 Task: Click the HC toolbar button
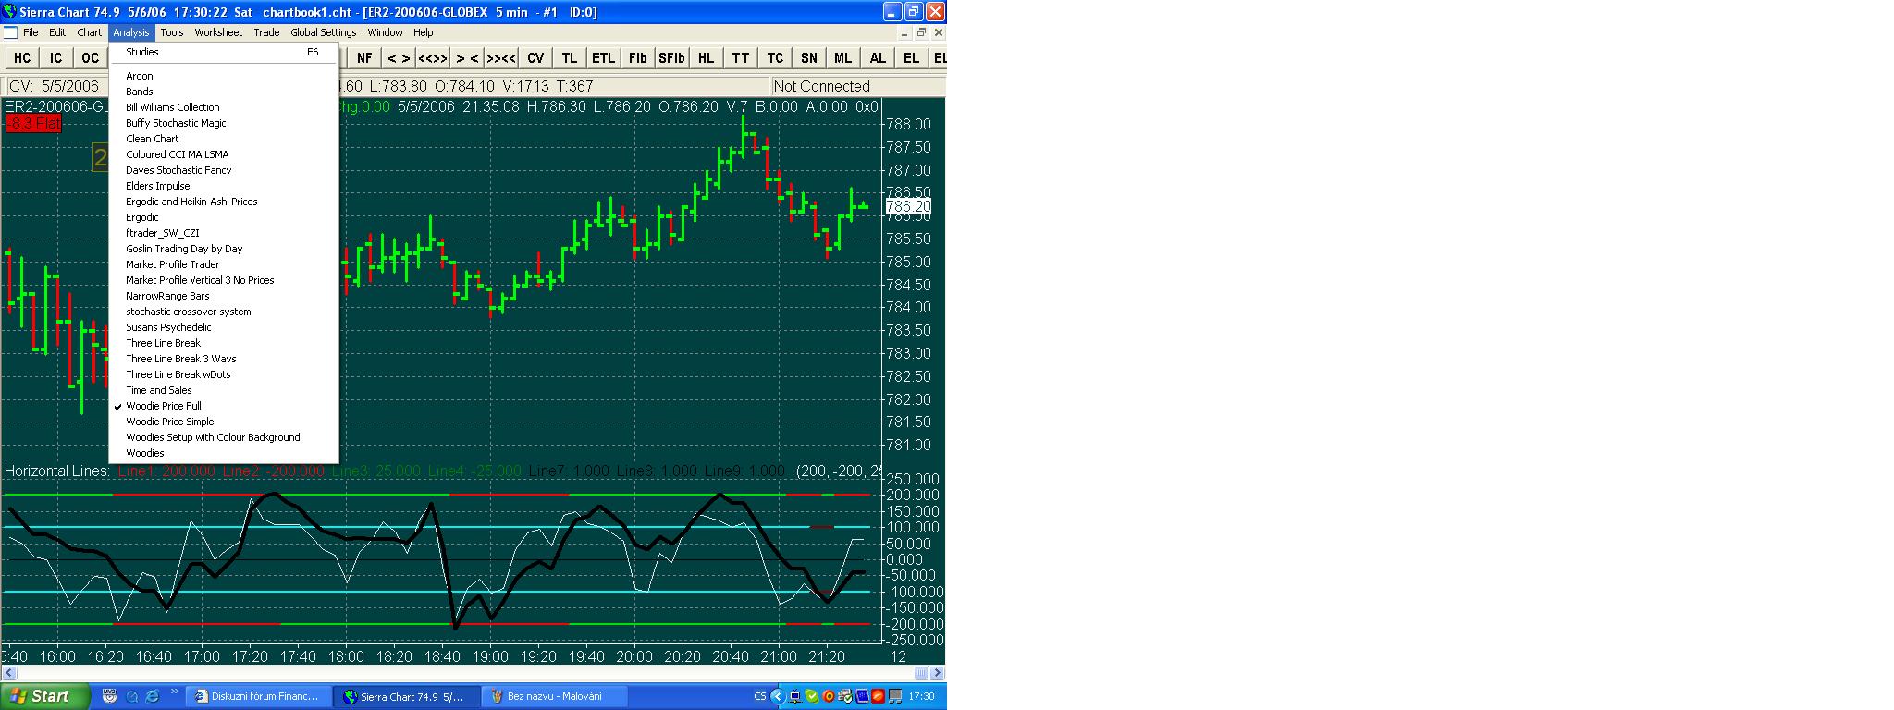click(x=22, y=57)
